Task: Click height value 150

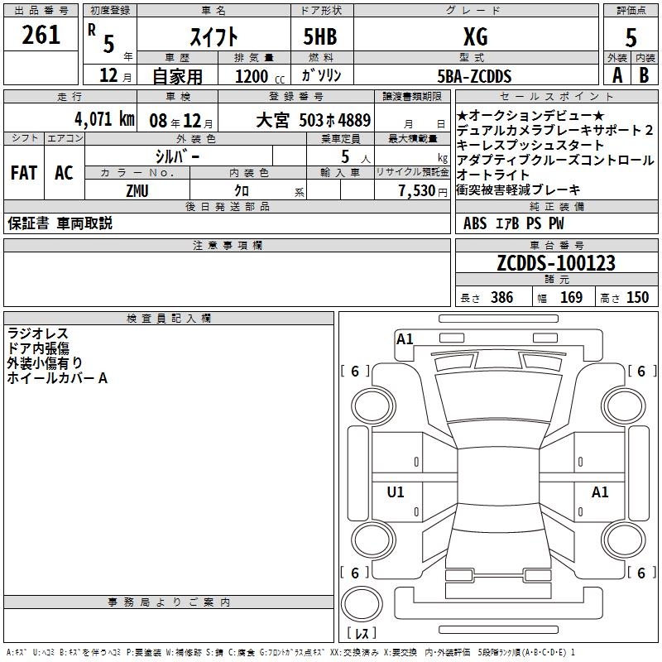Action: click(637, 297)
